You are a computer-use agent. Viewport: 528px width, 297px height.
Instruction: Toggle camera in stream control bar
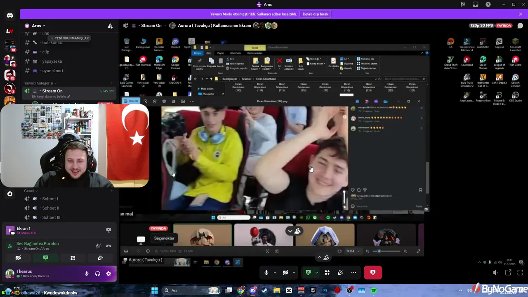point(285,273)
